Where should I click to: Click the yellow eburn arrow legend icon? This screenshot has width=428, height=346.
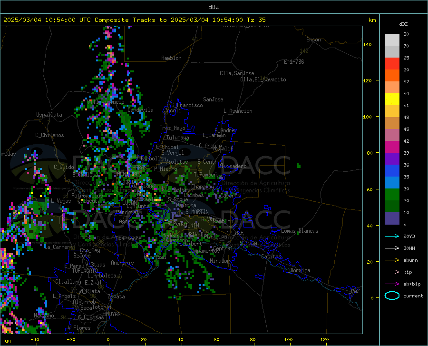tap(392, 260)
